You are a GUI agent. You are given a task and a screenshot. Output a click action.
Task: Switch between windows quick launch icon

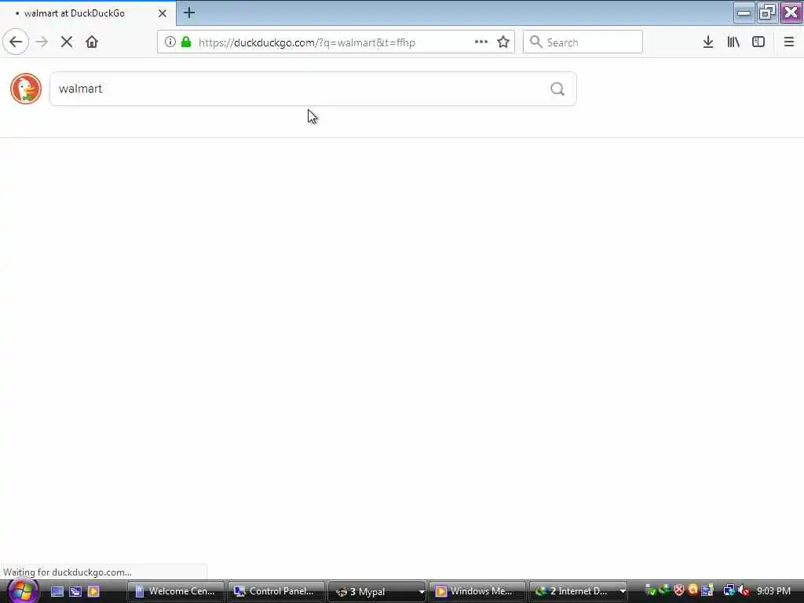(75, 591)
